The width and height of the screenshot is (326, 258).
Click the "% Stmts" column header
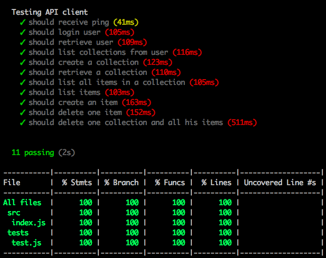77,183
